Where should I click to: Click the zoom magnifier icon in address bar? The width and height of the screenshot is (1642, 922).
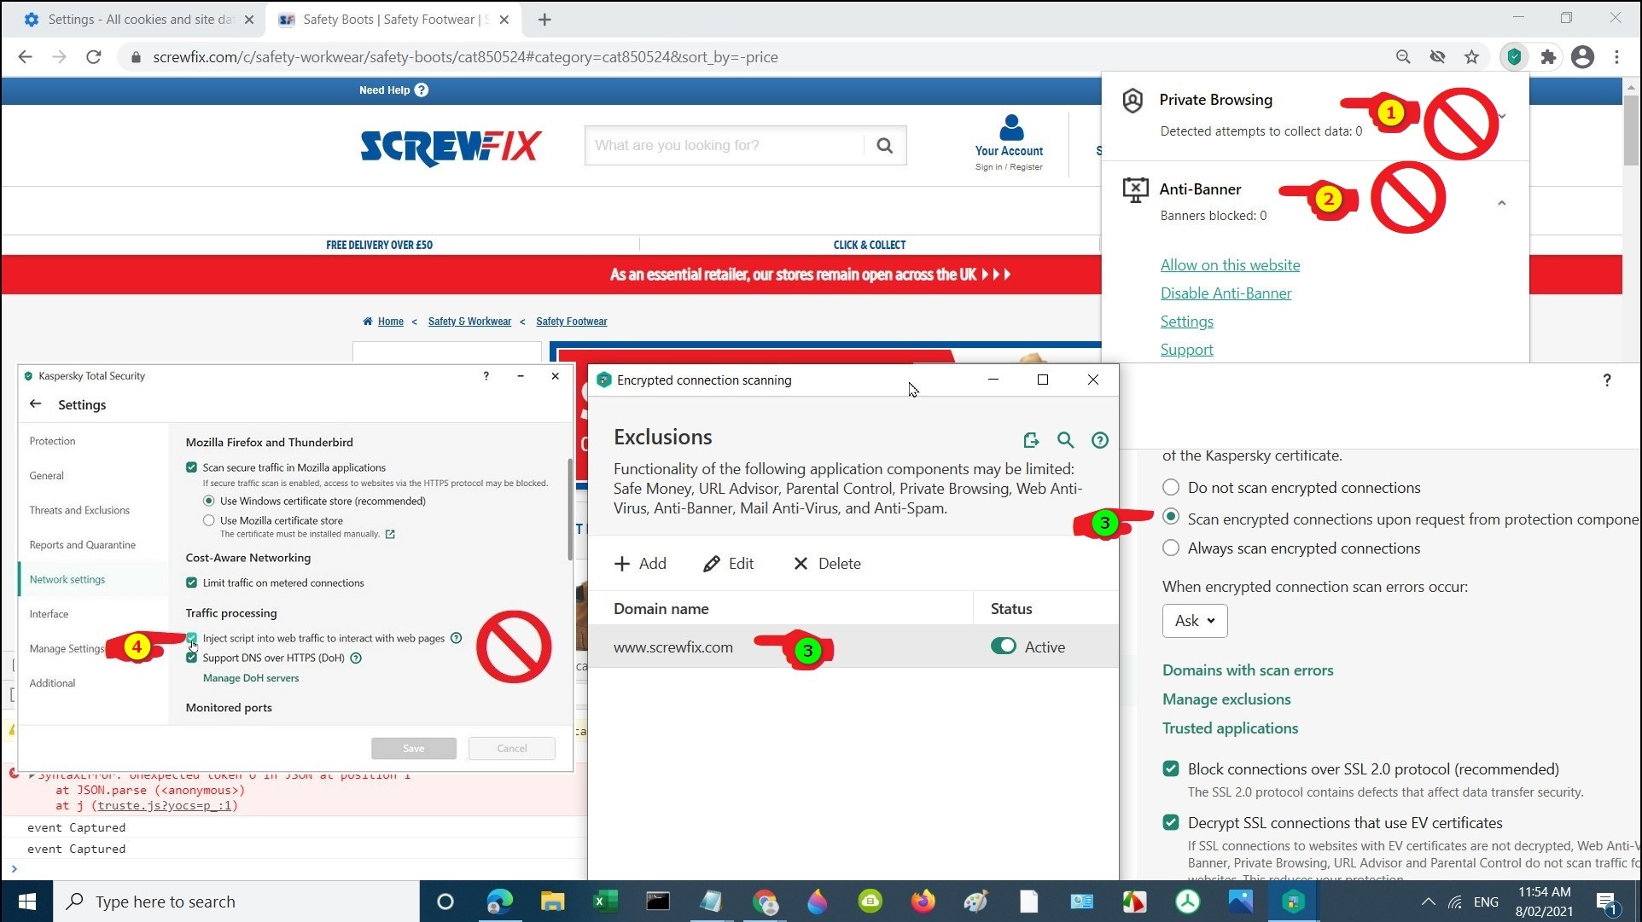1403,57
